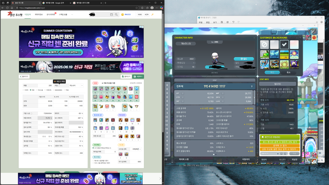This screenshot has width=329, height=185.
Task: Select the second special ring radio option
Action: tap(93, 163)
